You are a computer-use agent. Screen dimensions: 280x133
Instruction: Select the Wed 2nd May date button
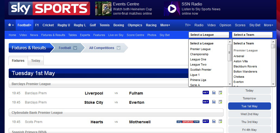249,114
